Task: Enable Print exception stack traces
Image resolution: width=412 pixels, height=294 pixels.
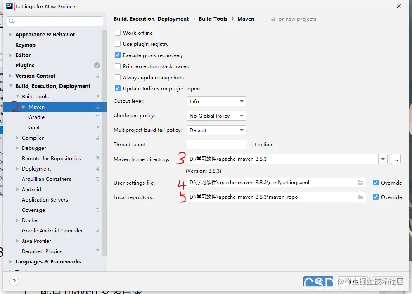Action: coord(118,66)
